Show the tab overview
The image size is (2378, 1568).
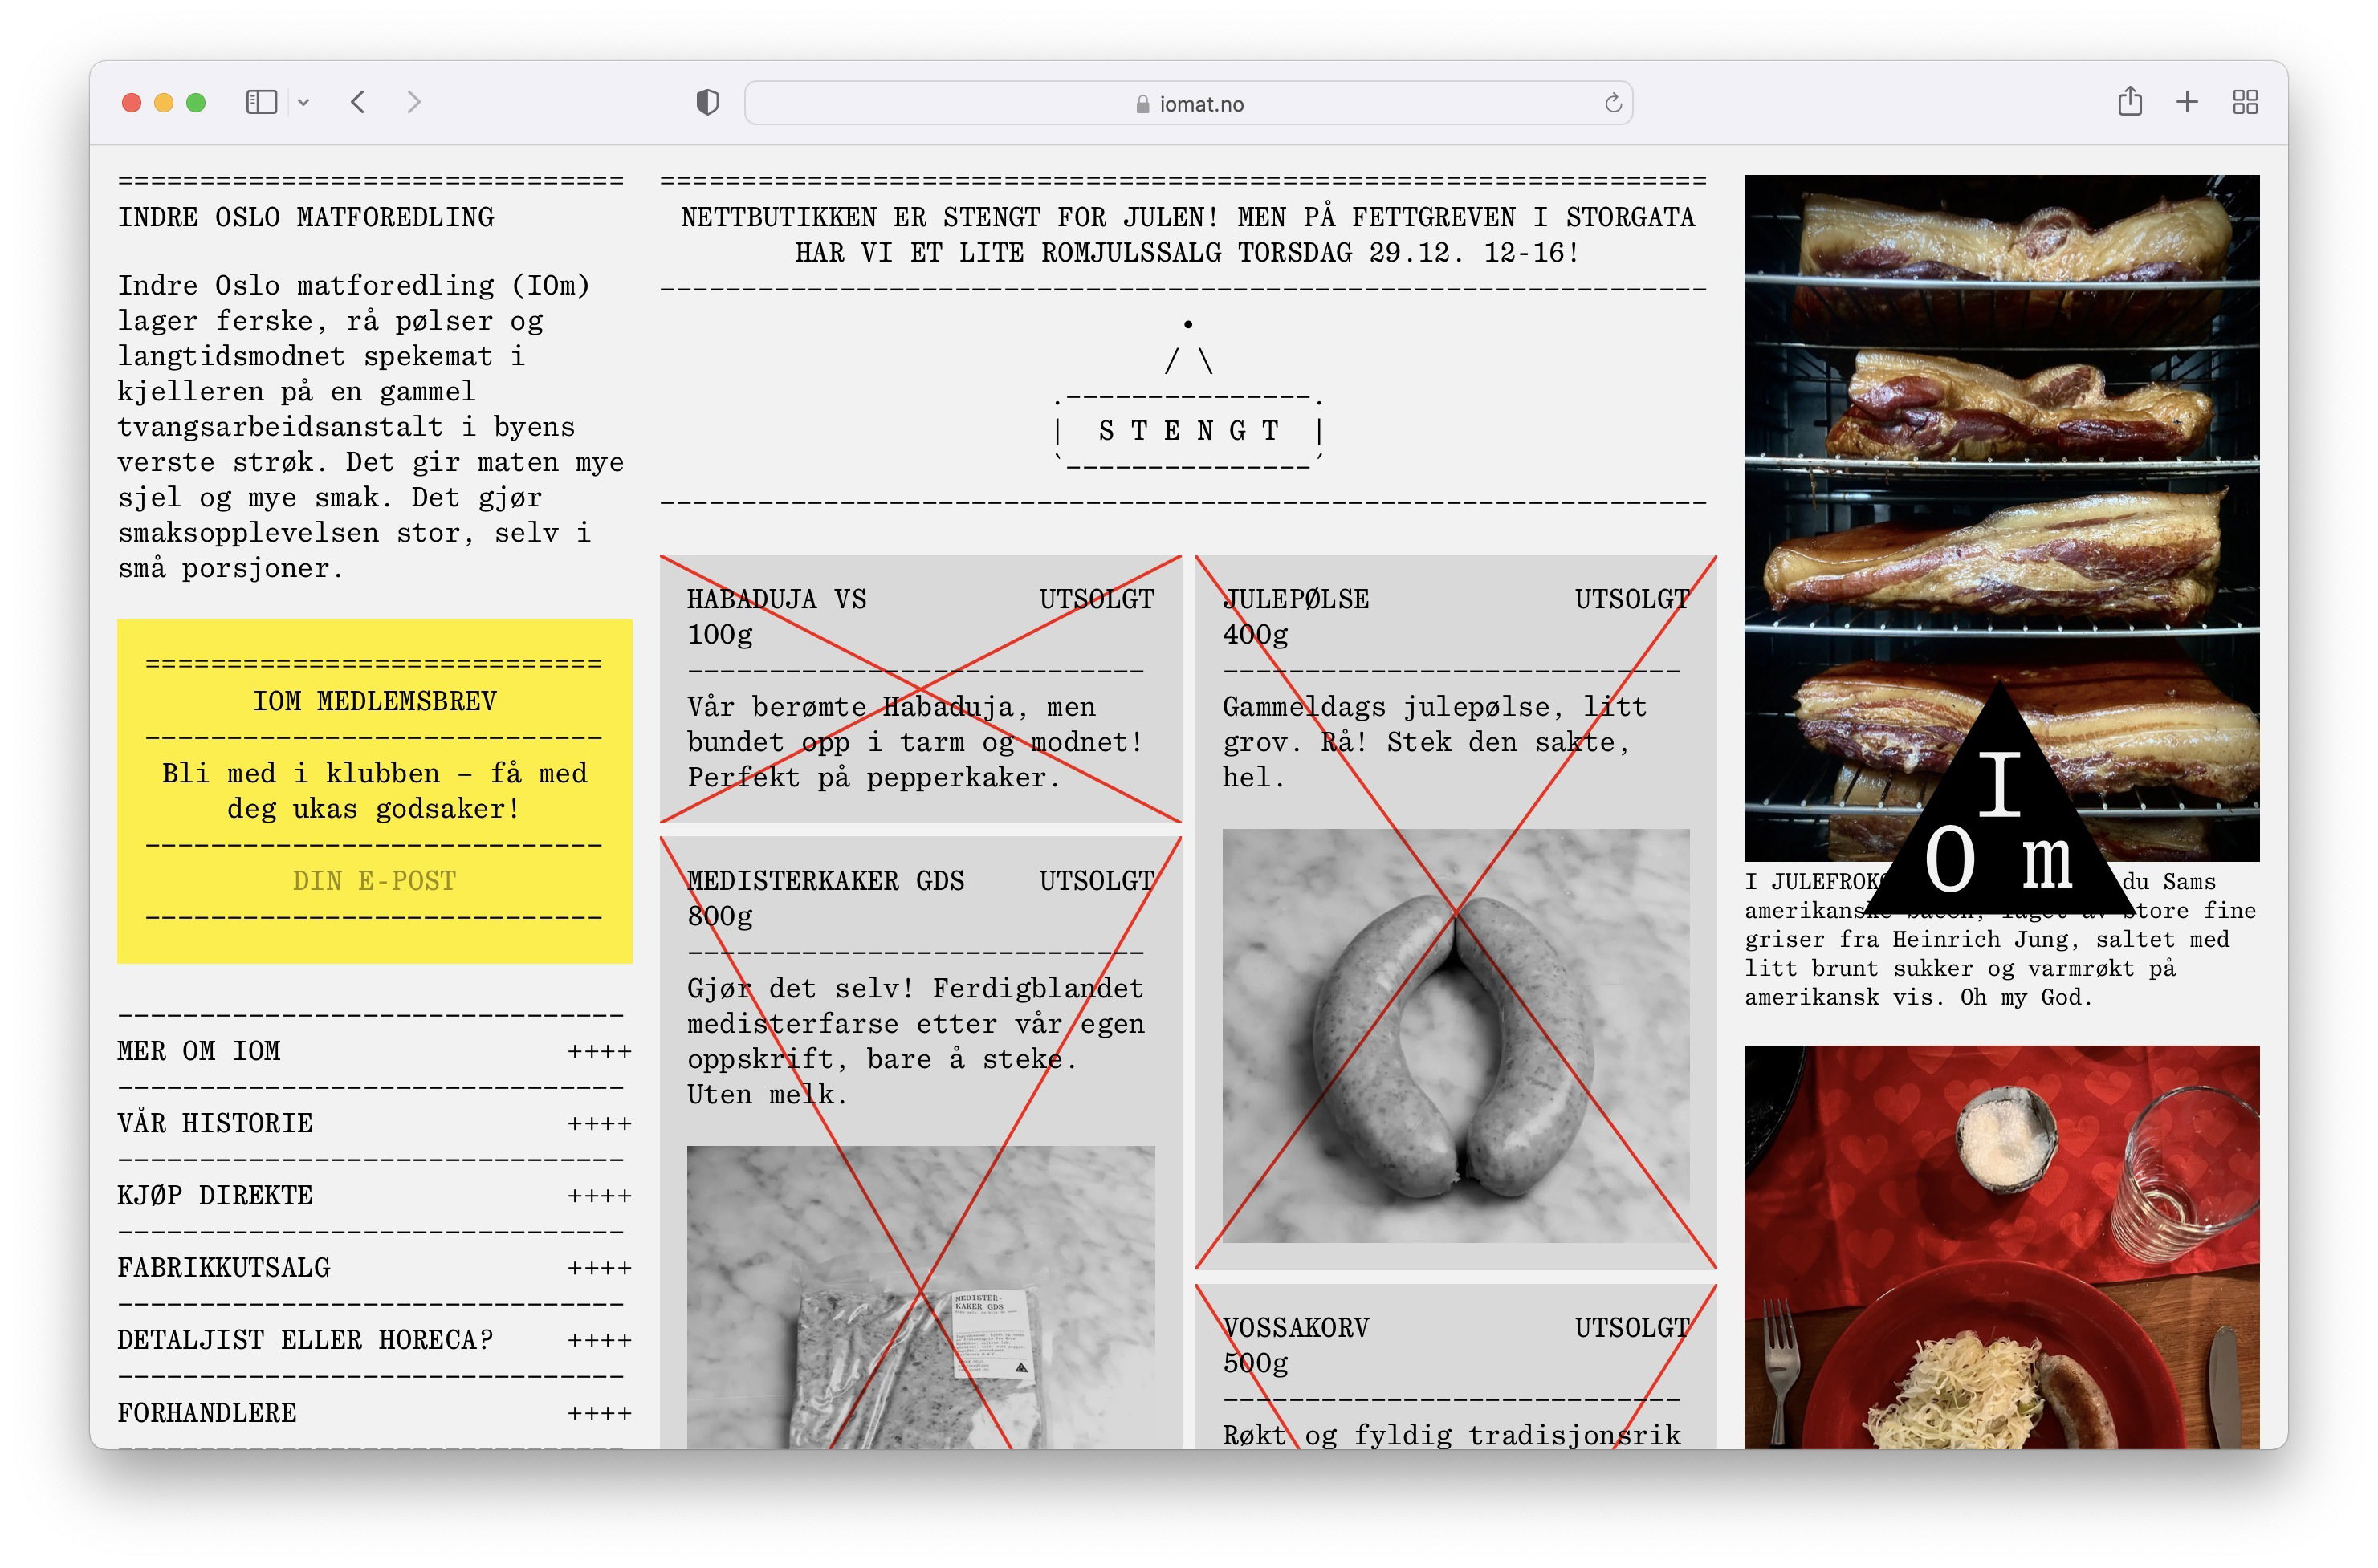[2245, 102]
